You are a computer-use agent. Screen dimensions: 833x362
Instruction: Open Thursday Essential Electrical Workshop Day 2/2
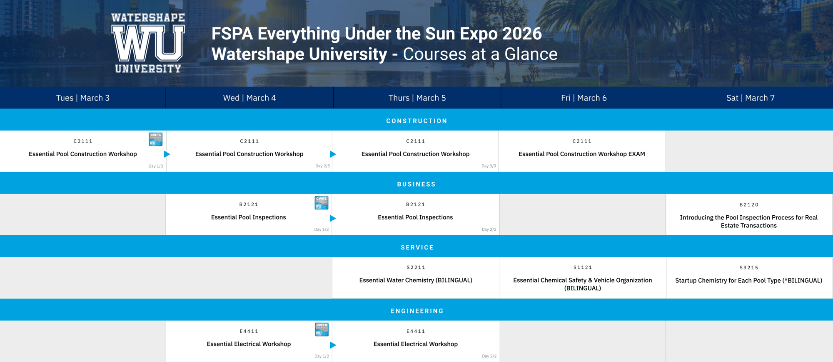pyautogui.click(x=415, y=344)
